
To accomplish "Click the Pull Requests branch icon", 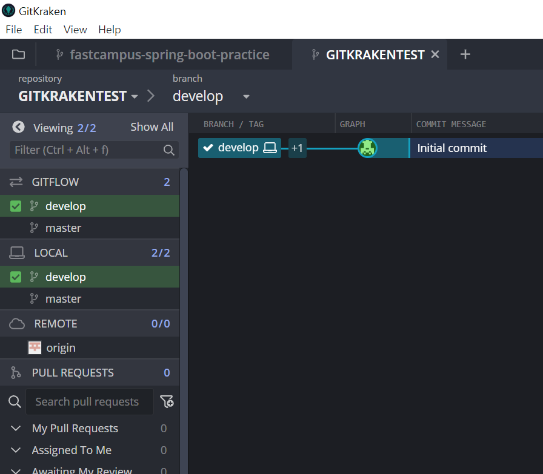I will [16, 373].
